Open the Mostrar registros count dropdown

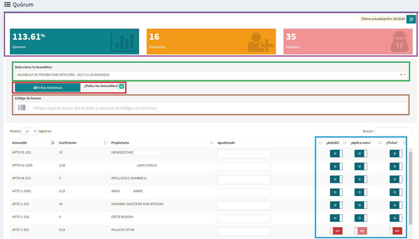click(x=30, y=131)
